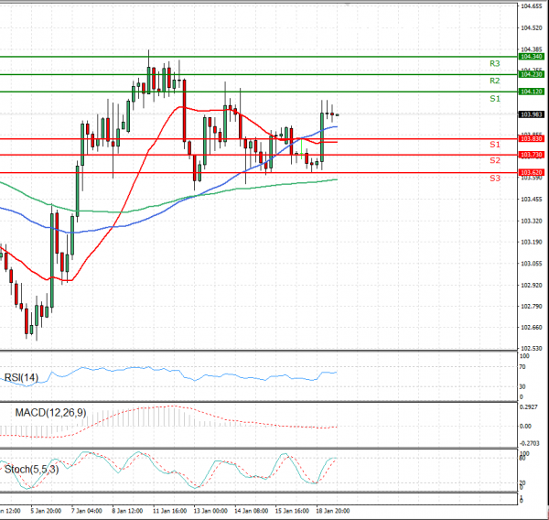Click the red 103.620 price tag
Screen dimensions: 549x520
point(532,172)
